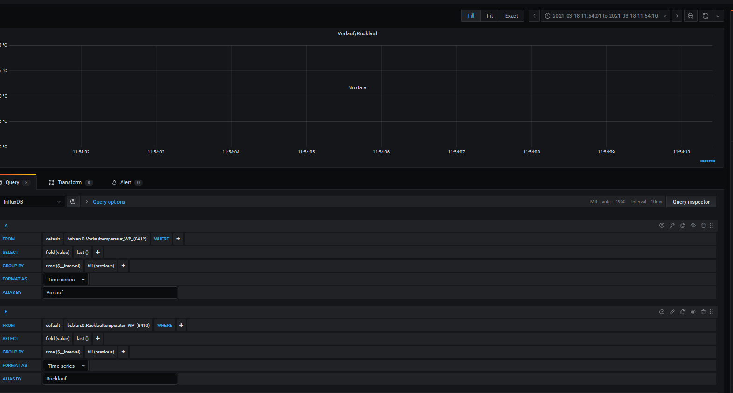Image resolution: width=733 pixels, height=393 pixels.
Task: Duplicate query A
Action: [x=683, y=226]
